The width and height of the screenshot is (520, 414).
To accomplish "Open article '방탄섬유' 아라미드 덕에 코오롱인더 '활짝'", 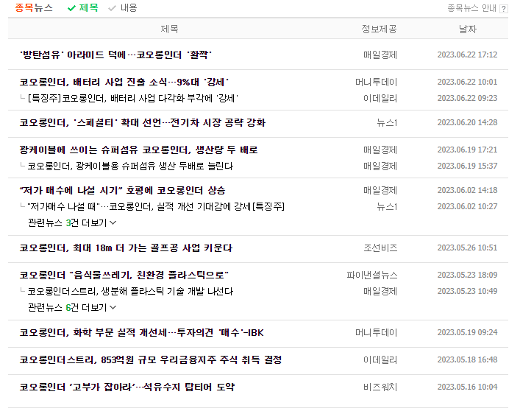I will click(x=115, y=55).
